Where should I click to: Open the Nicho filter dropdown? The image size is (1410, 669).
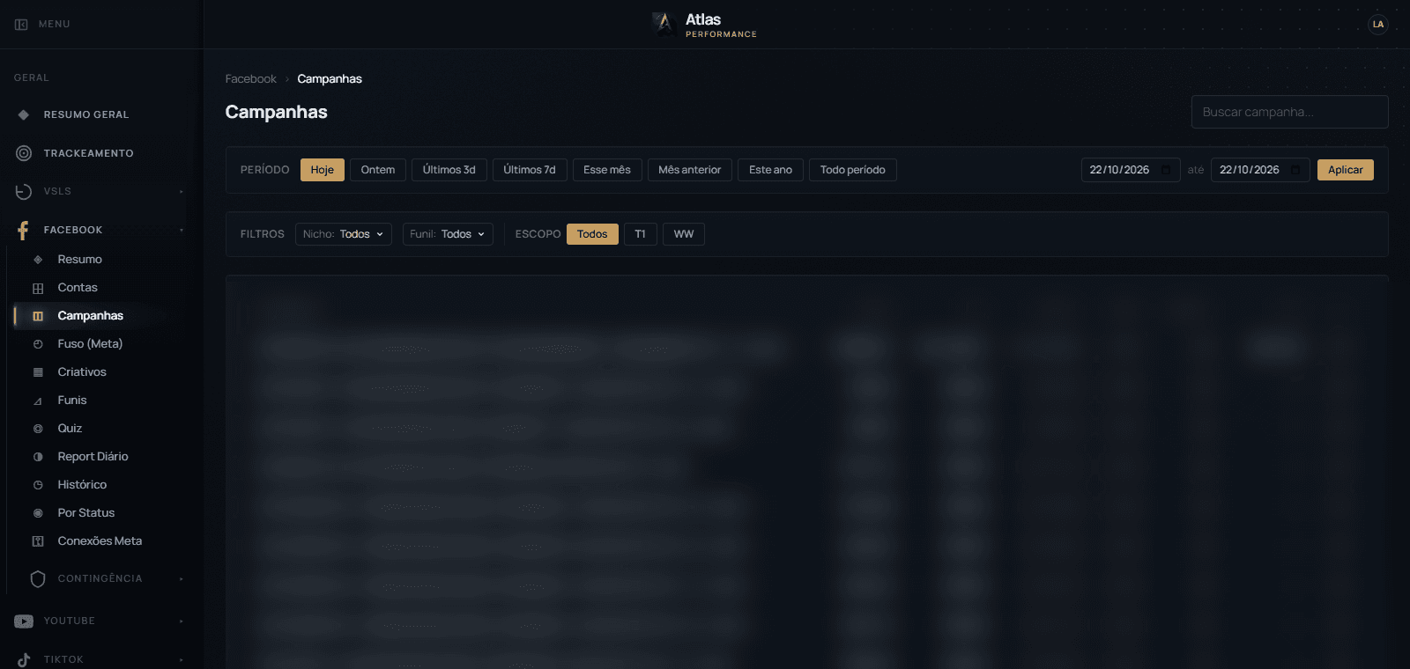coord(344,234)
